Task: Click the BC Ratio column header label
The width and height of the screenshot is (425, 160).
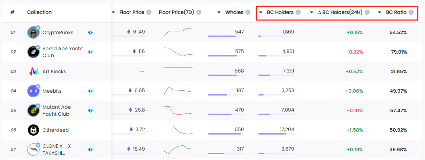Action: [396, 12]
